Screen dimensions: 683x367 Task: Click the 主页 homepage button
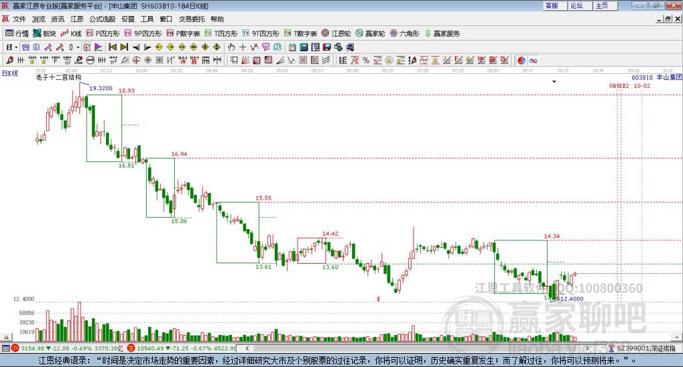click(x=605, y=6)
